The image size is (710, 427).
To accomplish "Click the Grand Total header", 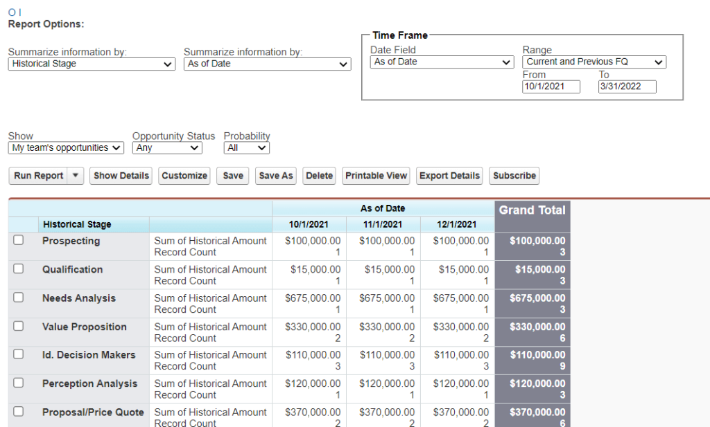I will coord(532,210).
